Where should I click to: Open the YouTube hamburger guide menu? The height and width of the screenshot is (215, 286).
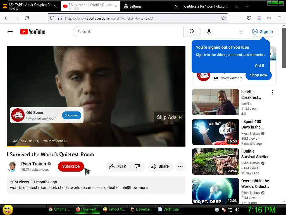click(x=10, y=32)
